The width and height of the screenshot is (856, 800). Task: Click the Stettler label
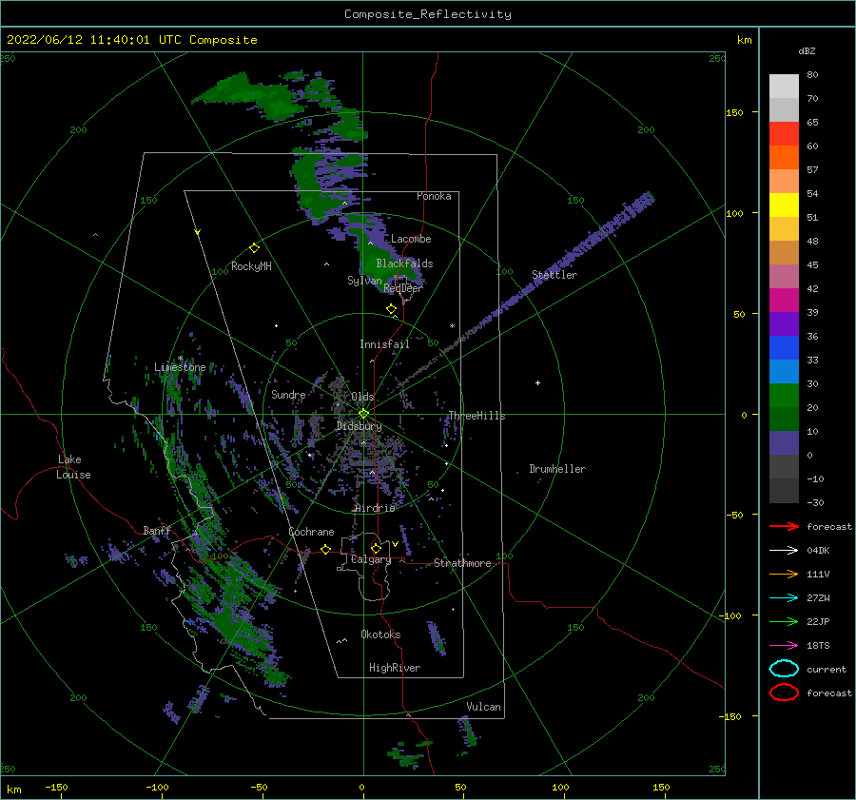[554, 275]
